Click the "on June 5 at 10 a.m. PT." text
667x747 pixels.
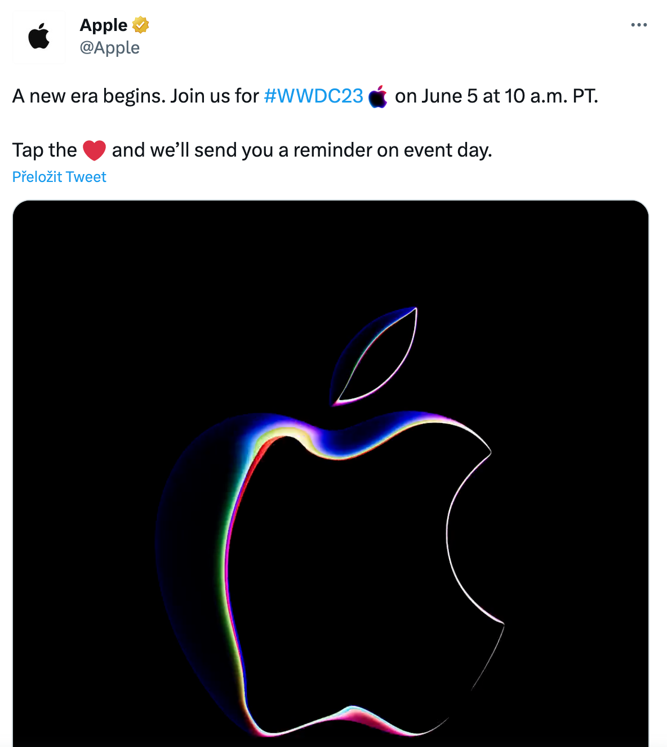(x=496, y=96)
